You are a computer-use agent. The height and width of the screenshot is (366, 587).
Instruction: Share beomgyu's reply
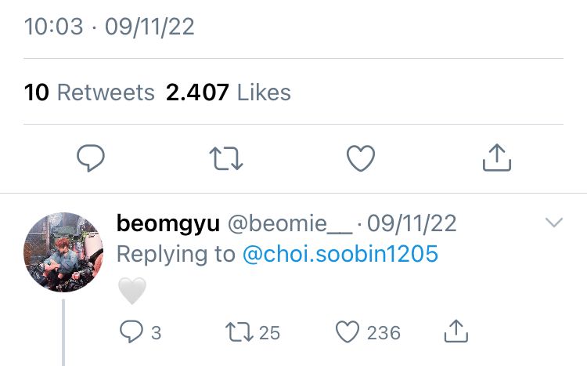[x=456, y=332]
